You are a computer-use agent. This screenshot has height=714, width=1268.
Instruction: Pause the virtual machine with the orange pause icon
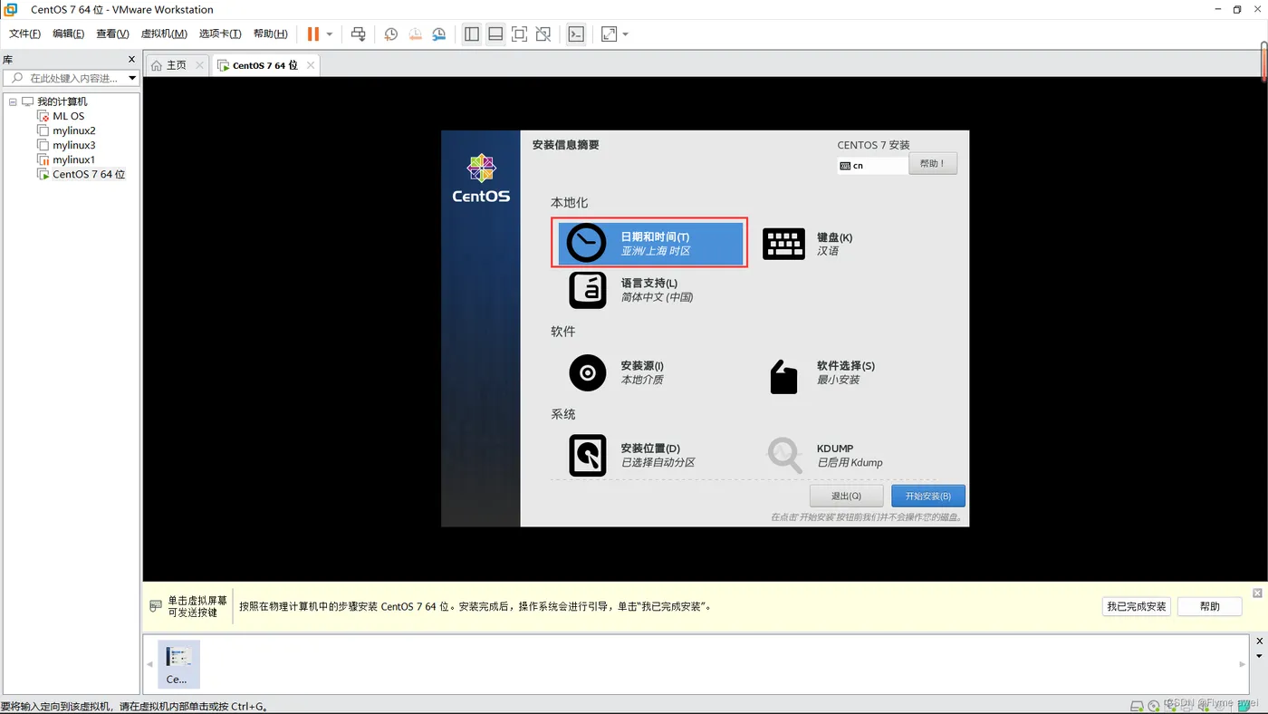(313, 34)
